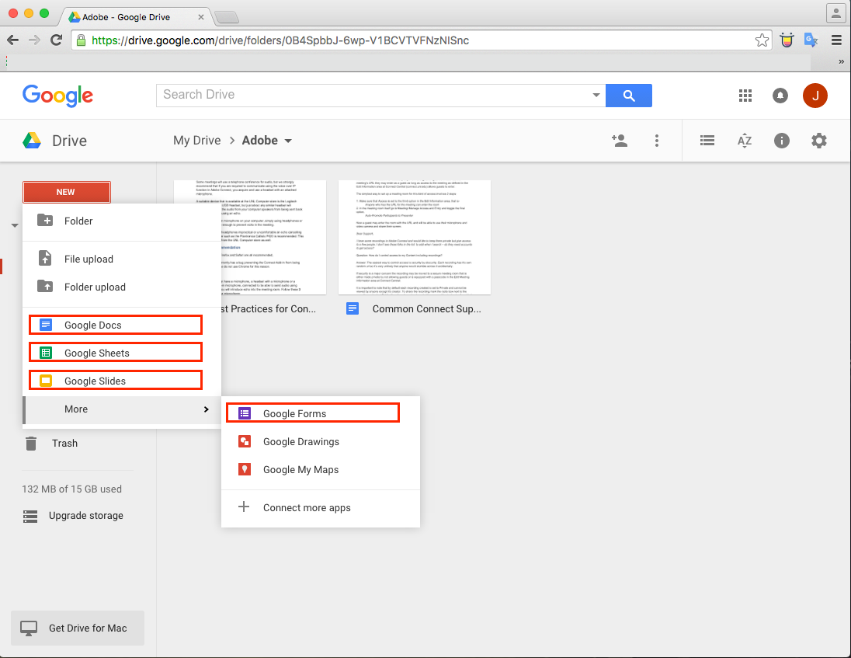Click the Google Drive triangle logo
This screenshot has height=658, width=851.
coord(32,141)
